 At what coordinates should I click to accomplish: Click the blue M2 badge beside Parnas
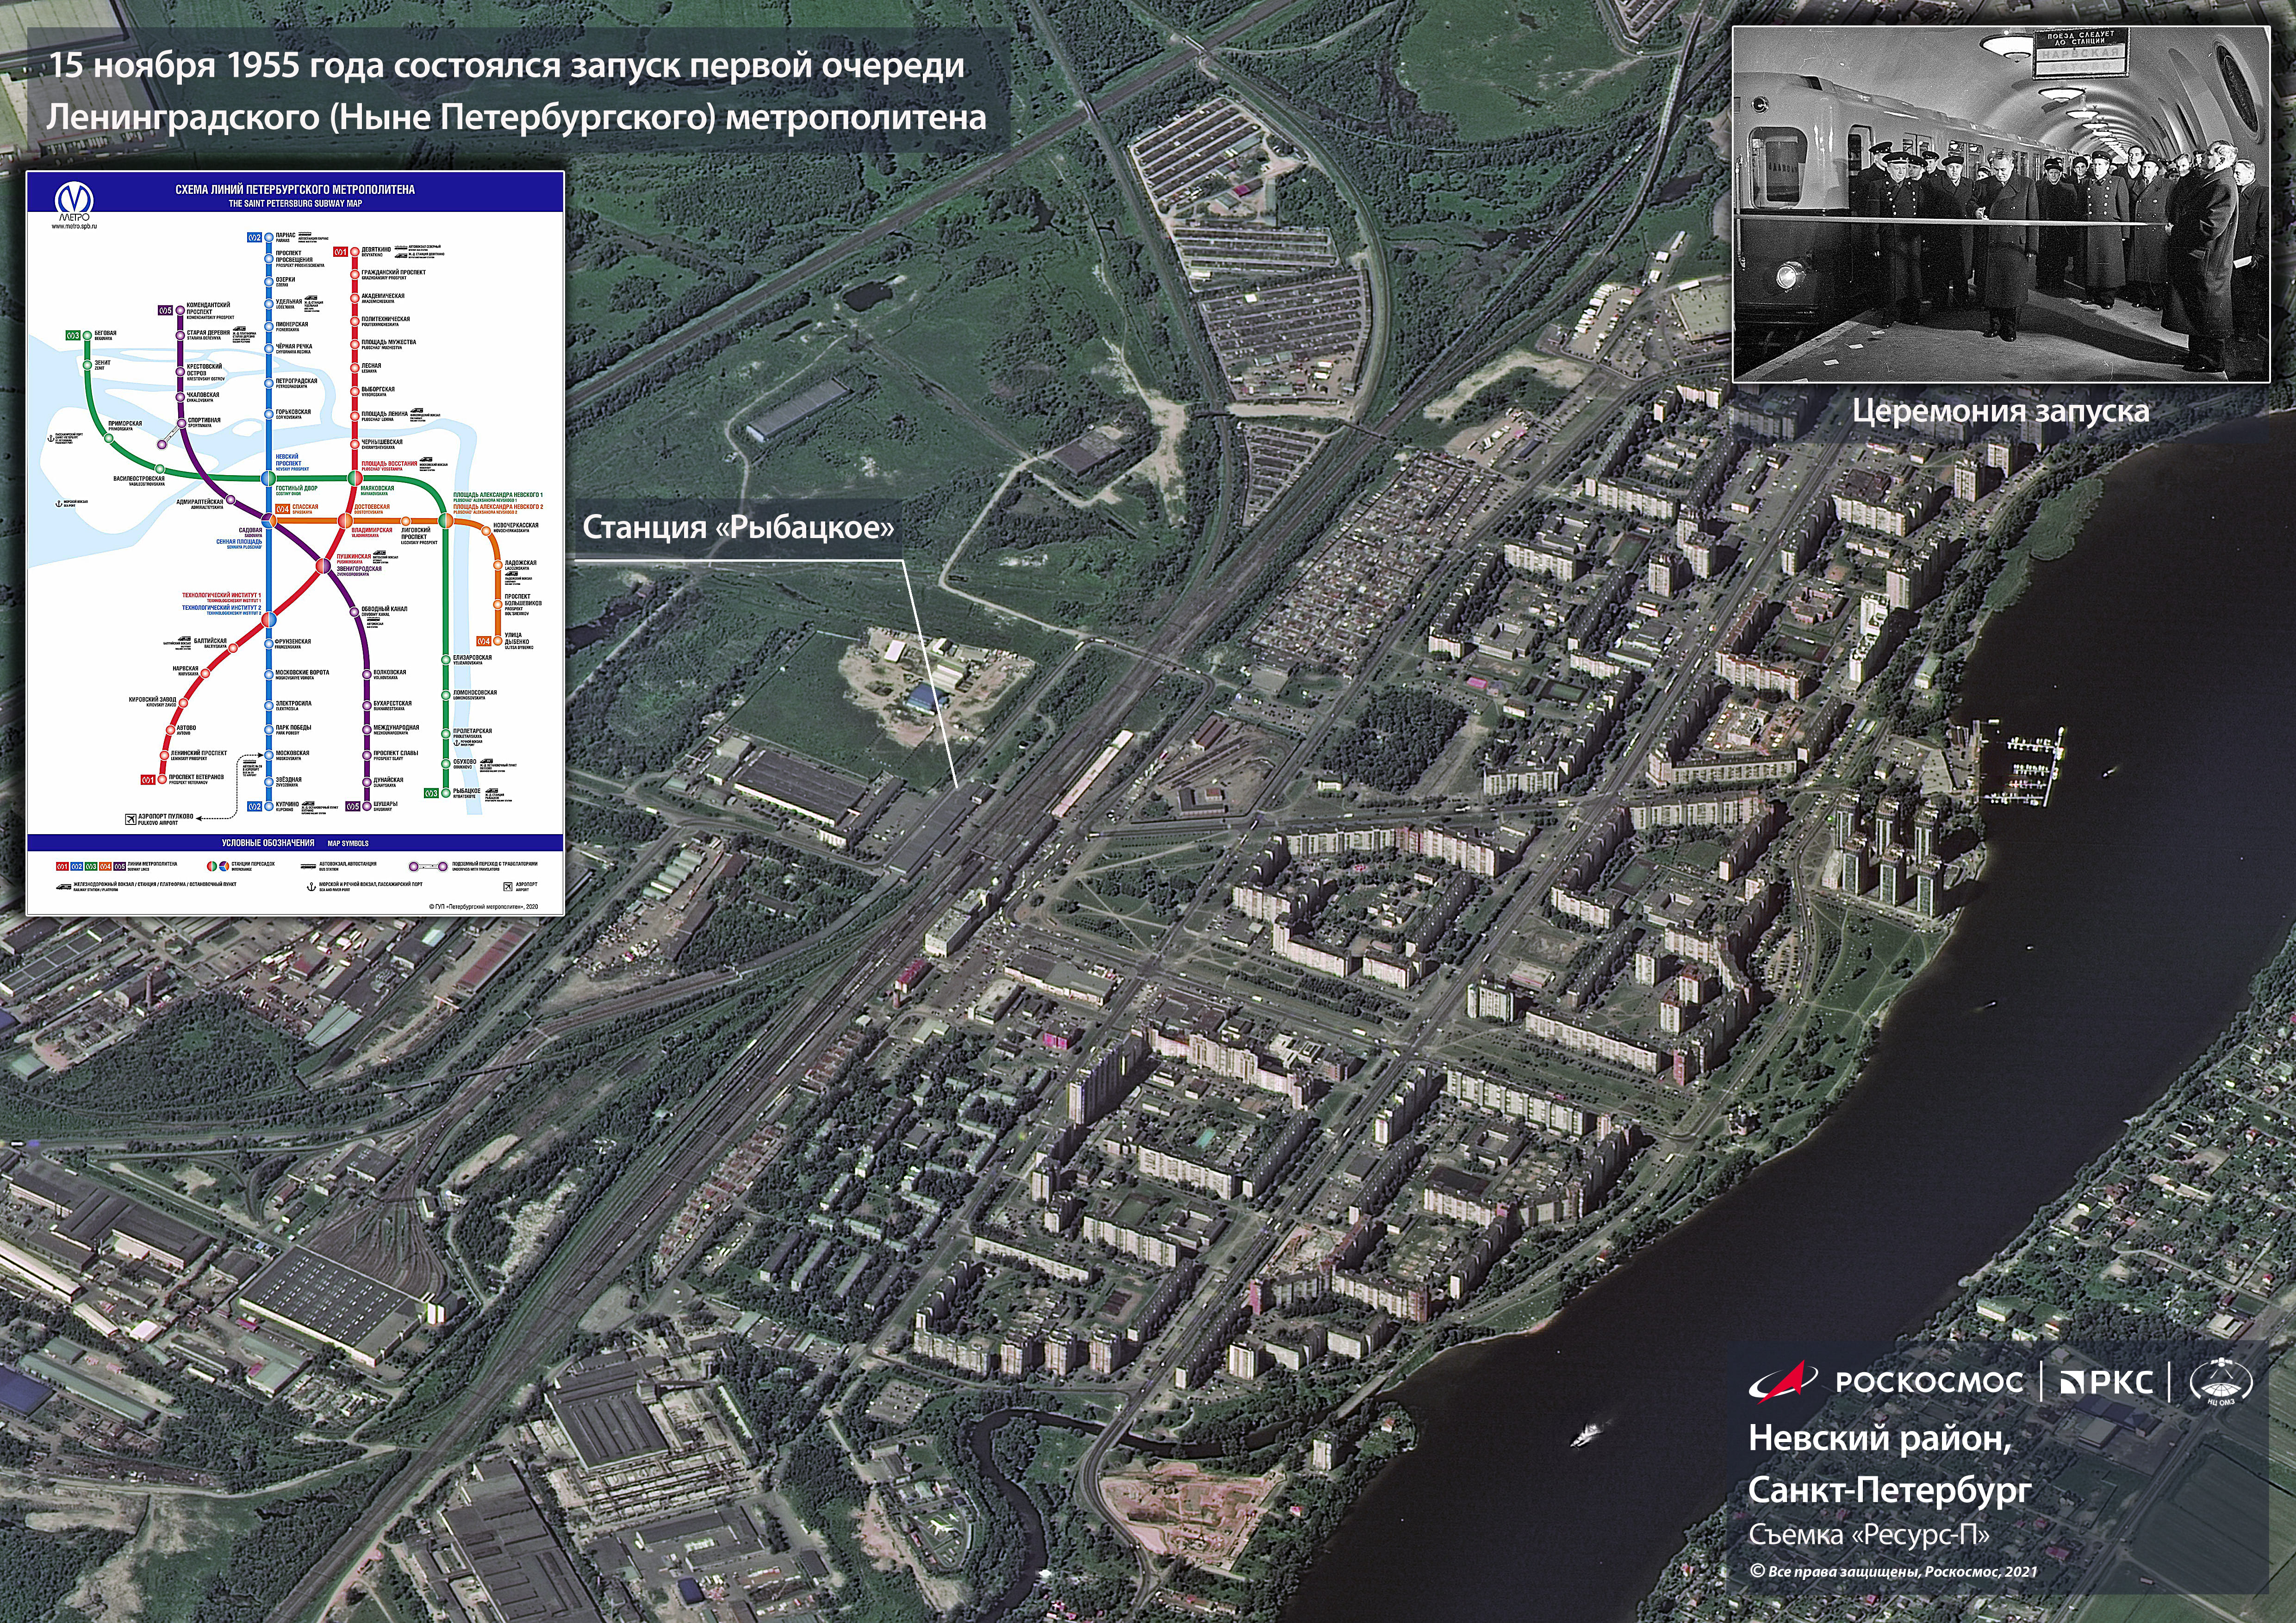pyautogui.click(x=255, y=238)
